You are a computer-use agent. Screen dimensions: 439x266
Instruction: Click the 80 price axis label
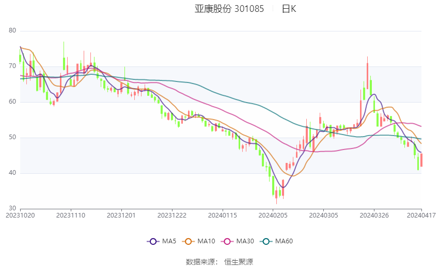coord(13,31)
